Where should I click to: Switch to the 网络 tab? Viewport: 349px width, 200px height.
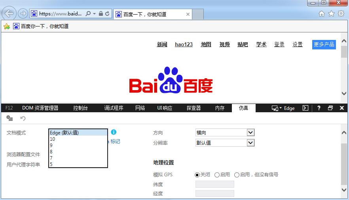(140, 108)
